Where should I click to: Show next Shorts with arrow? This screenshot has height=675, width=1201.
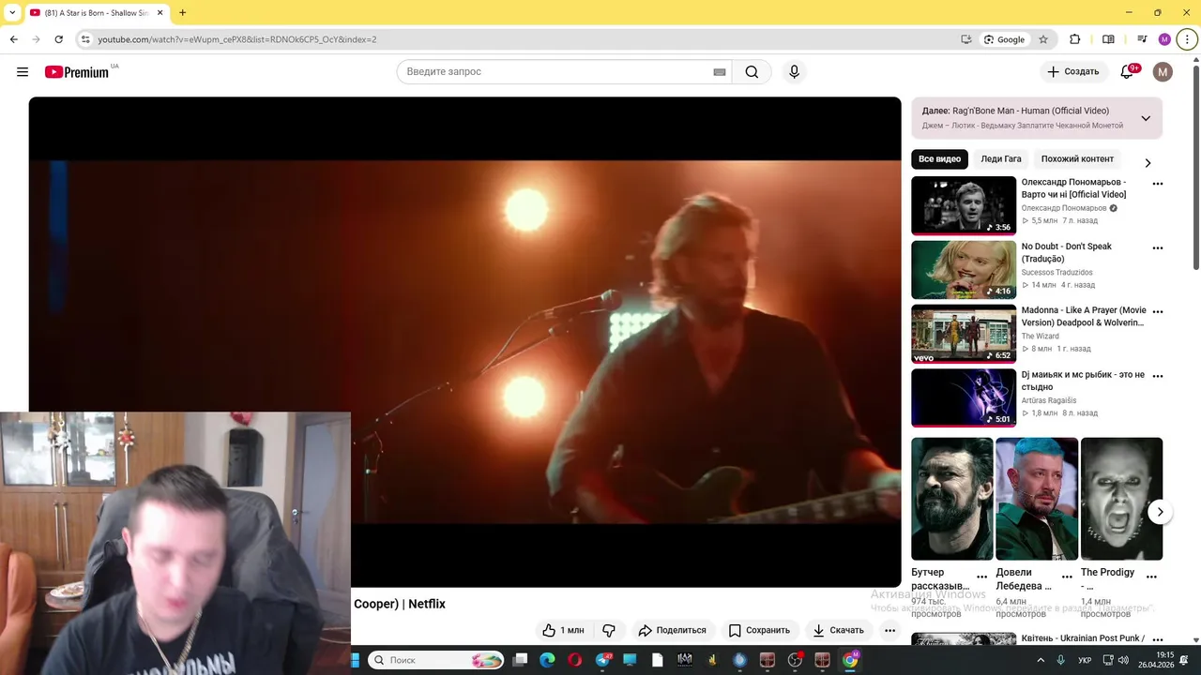point(1160,512)
